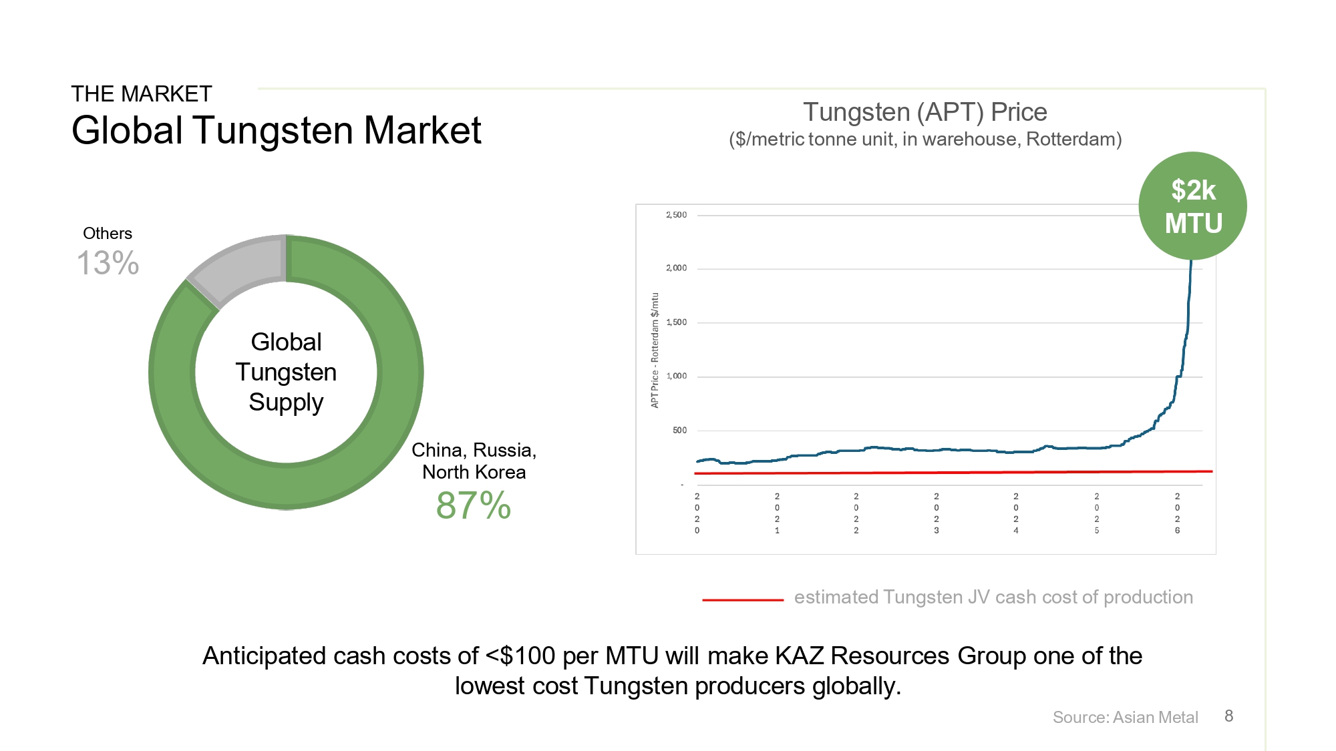1336x751 pixels.
Task: Click the green "$2k MTU" callout circle
Action: point(1193,206)
